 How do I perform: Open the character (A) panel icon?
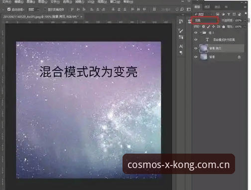pos(181,46)
